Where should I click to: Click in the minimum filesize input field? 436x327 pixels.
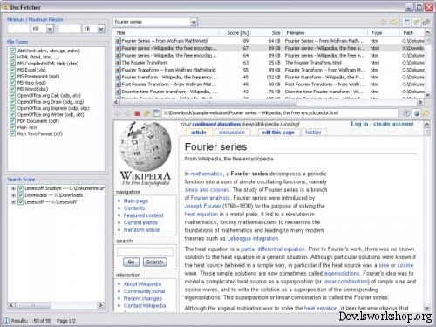click(19, 29)
